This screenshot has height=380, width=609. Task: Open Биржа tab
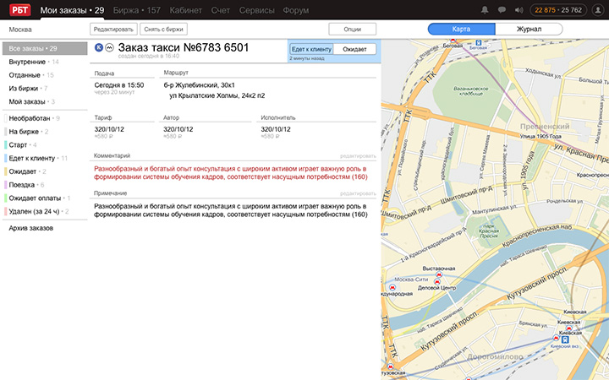coord(137,10)
